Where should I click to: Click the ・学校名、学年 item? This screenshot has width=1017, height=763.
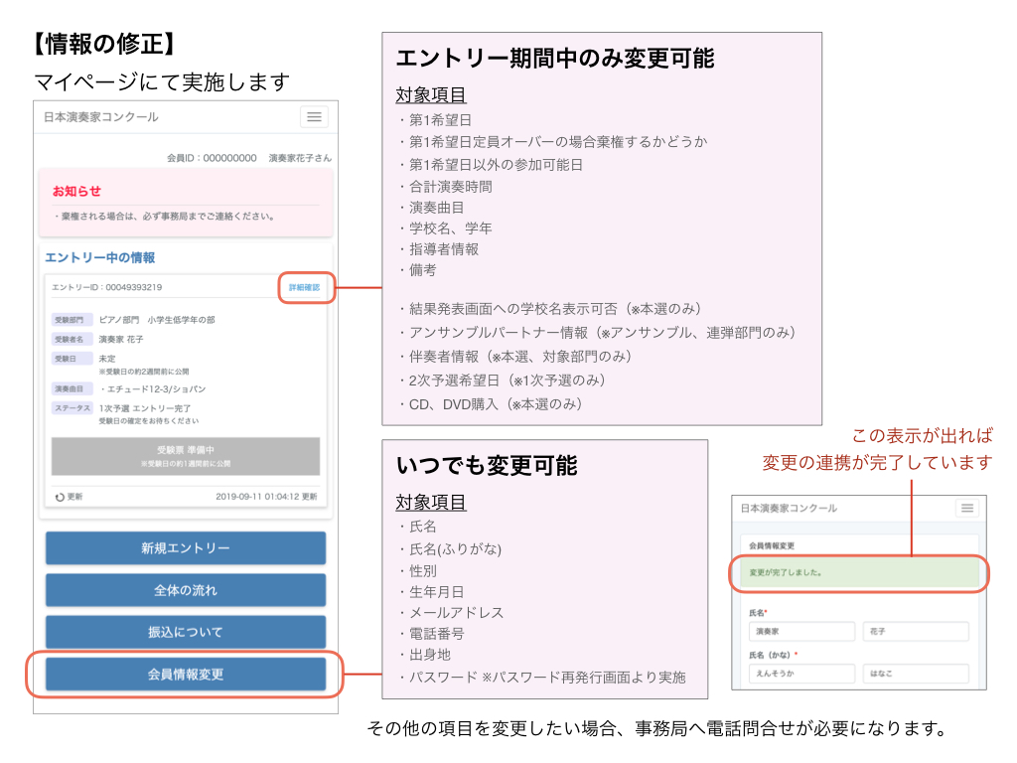click(x=444, y=229)
